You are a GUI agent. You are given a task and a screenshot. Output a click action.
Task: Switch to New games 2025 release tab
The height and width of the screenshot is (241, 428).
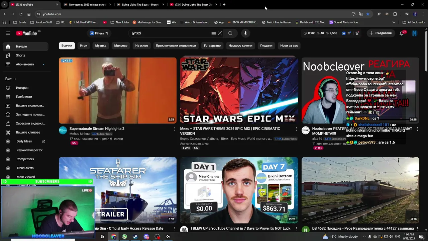(87, 5)
